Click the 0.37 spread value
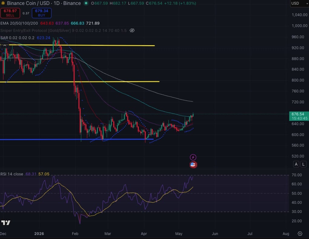 coord(26,13)
